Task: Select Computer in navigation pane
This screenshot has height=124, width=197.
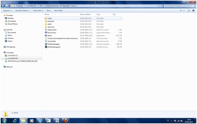Action: pos(10,53)
